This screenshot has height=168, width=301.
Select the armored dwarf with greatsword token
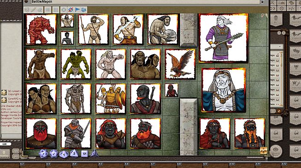click(76, 134)
